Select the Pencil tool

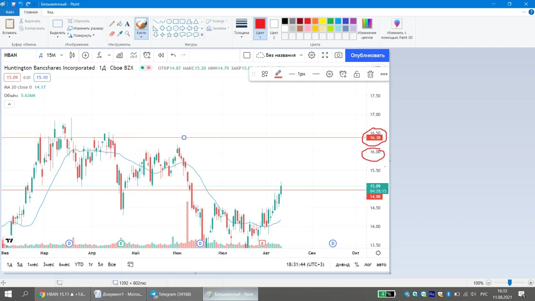pyautogui.click(x=112, y=24)
